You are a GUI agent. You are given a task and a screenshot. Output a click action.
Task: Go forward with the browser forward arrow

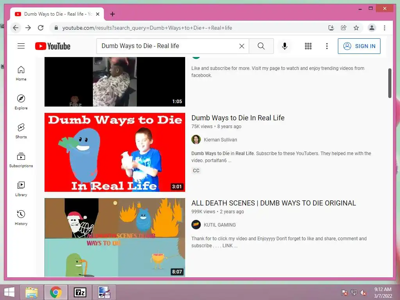pyautogui.click(x=28, y=28)
